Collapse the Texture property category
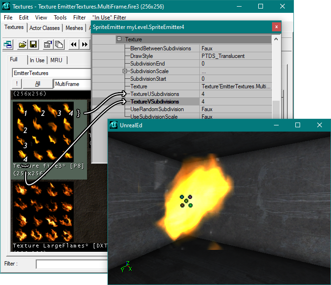331x285 pixels. pyautogui.click(x=119, y=39)
